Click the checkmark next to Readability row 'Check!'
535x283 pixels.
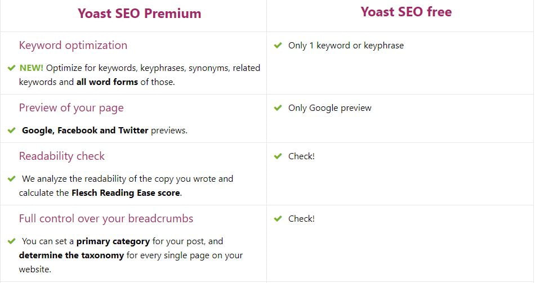pyautogui.click(x=278, y=156)
